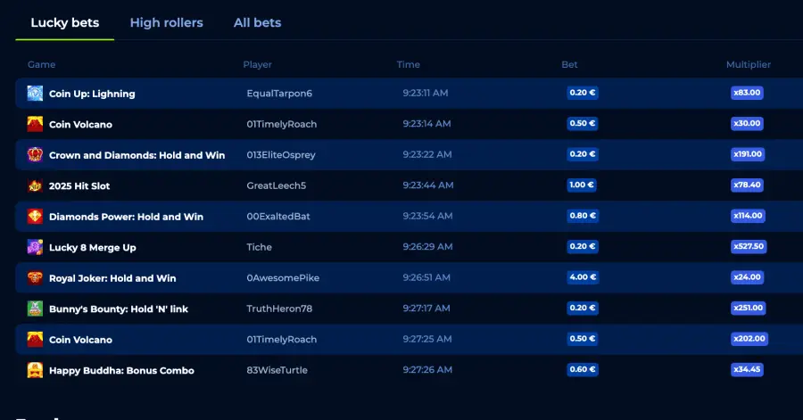Select player TruthHeron78
The width and height of the screenshot is (803, 420).
(x=279, y=309)
